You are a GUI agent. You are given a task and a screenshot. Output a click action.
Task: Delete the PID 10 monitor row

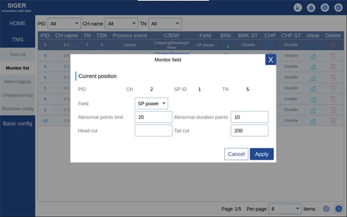tap(333, 121)
